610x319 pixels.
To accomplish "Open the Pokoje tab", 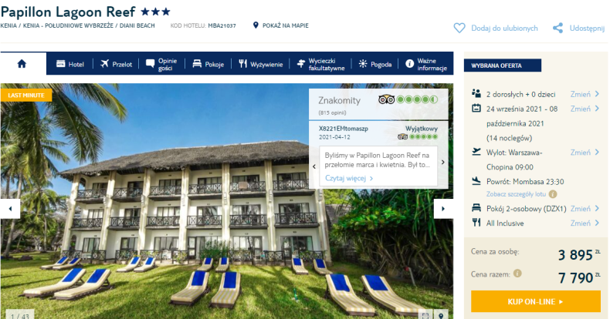I will click(208, 64).
